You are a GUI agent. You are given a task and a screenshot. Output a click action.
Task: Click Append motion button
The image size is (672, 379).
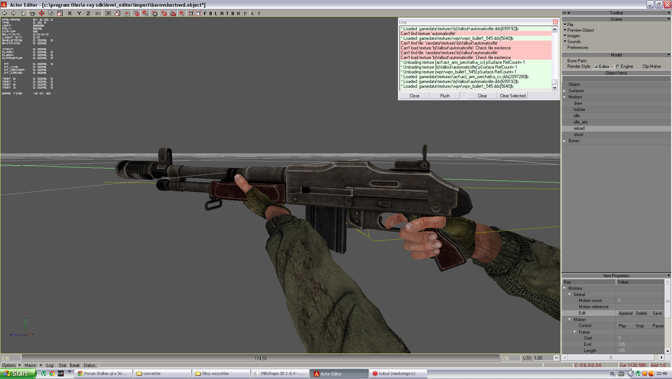tap(625, 313)
